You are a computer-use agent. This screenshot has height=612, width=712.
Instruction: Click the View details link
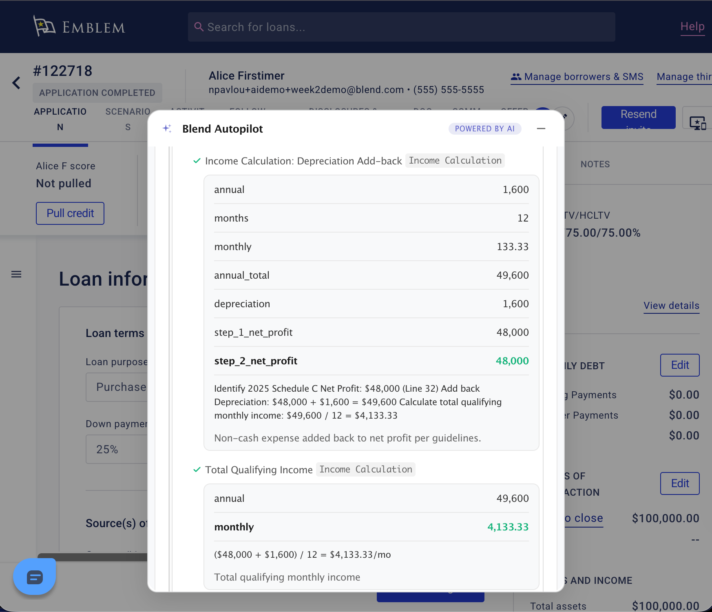671,306
